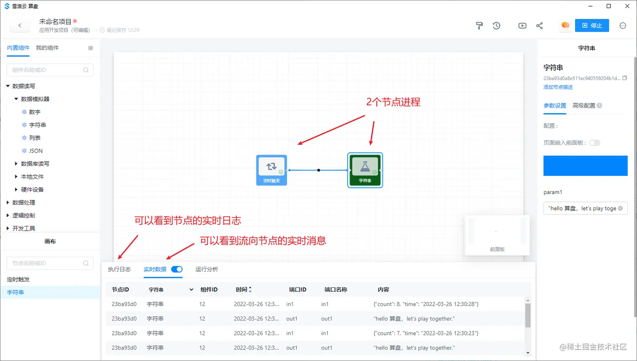637x361 pixels.
Task: Click row with count 8 content
Action: [315, 304]
